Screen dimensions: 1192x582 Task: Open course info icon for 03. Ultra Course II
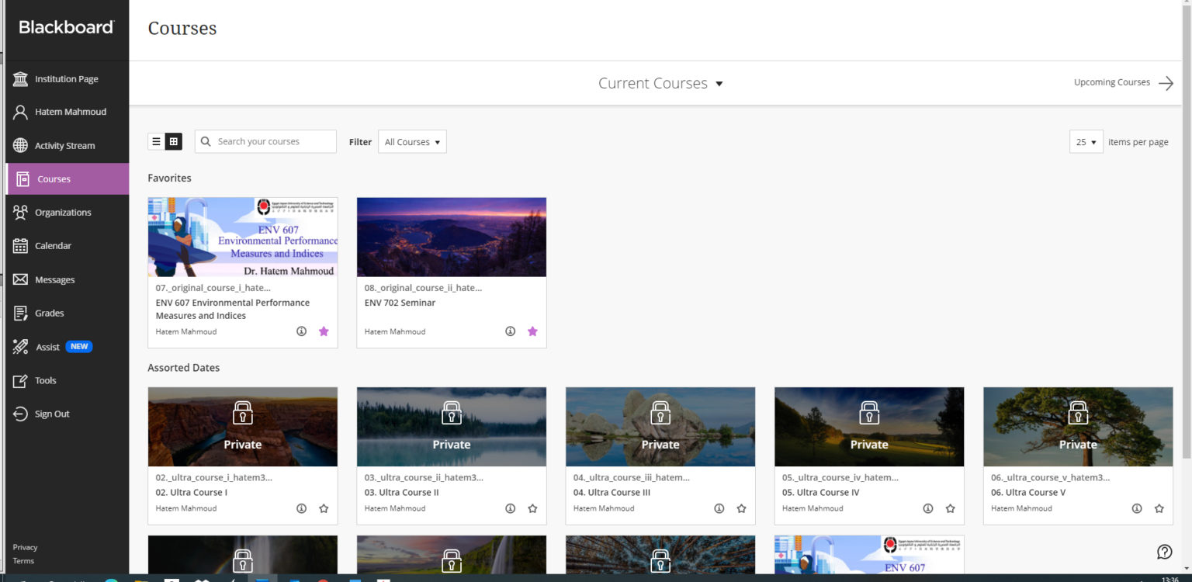[511, 509]
